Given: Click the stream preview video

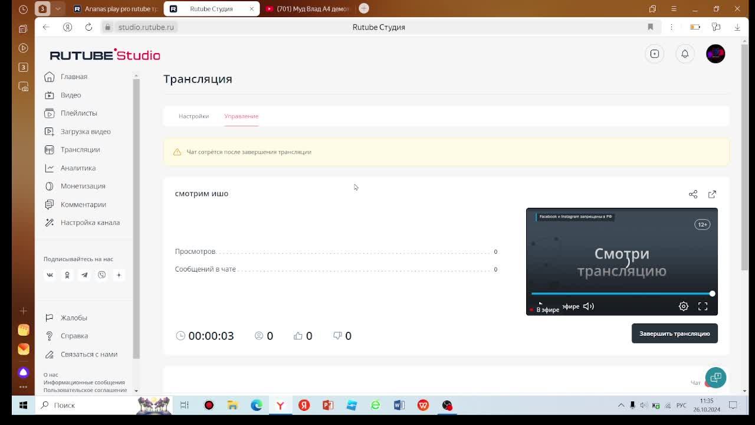Looking at the screenshot, I should [622, 261].
